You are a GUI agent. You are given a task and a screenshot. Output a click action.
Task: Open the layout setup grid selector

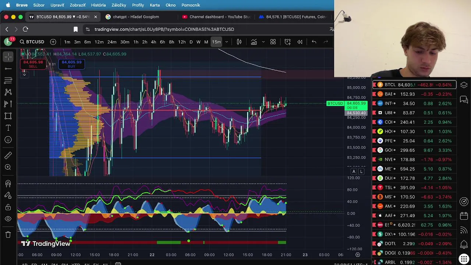click(x=273, y=42)
